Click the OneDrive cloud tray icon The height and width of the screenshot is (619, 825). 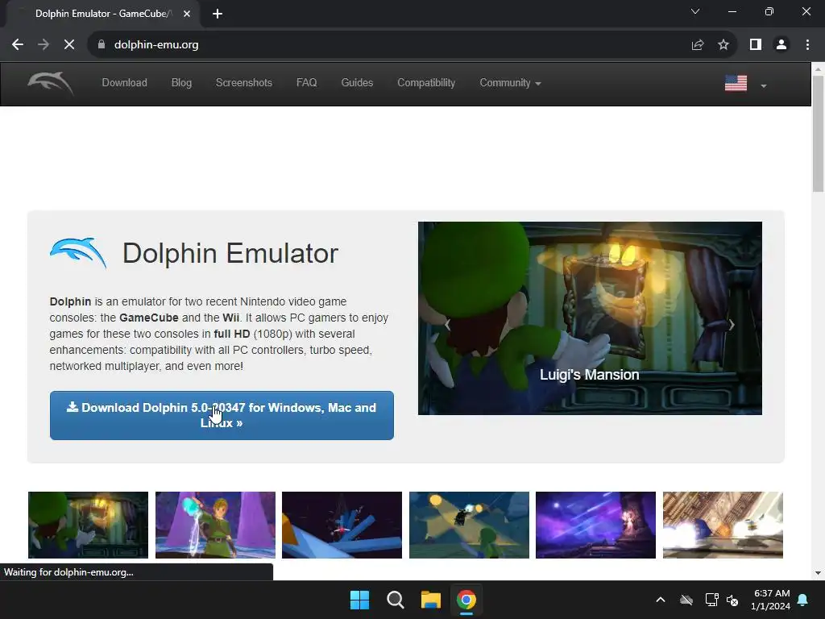pyautogui.click(x=686, y=600)
